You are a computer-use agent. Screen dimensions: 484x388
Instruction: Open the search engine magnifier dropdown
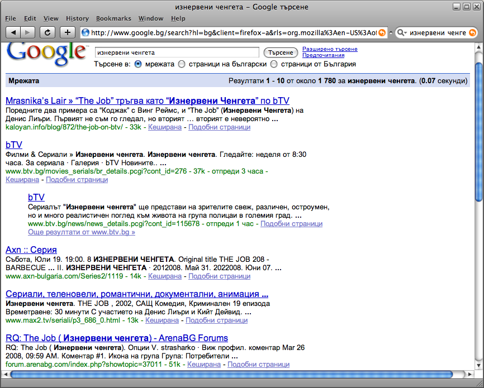pyautogui.click(x=402, y=32)
